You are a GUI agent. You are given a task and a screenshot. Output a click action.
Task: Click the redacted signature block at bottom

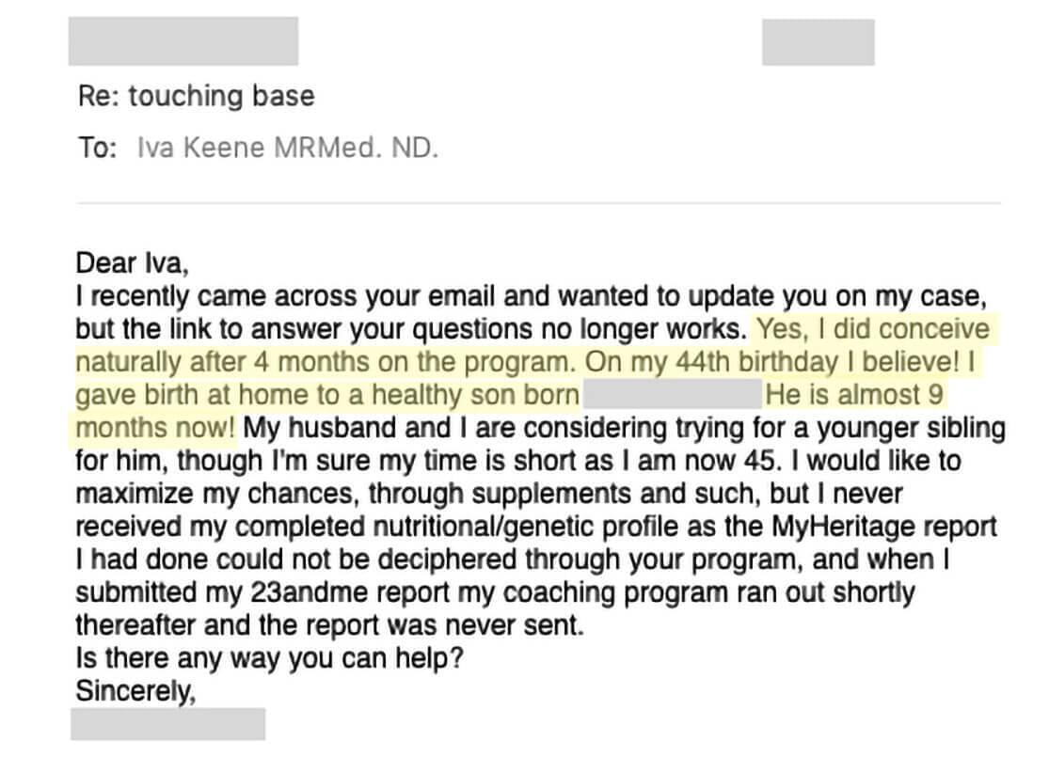167,724
